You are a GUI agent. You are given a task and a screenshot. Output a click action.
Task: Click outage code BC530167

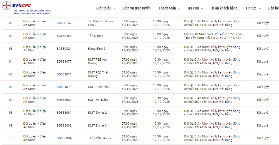point(64,23)
